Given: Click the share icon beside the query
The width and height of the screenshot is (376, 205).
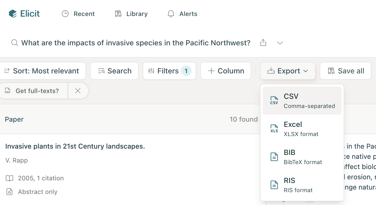Looking at the screenshot, I should [x=263, y=43].
